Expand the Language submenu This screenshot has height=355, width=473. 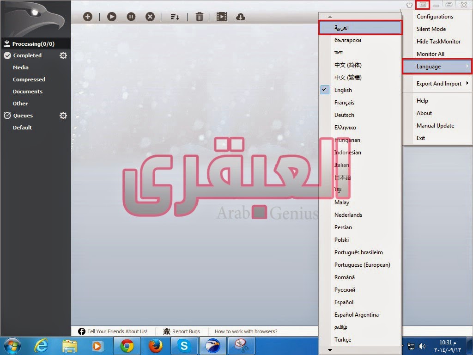[437, 67]
